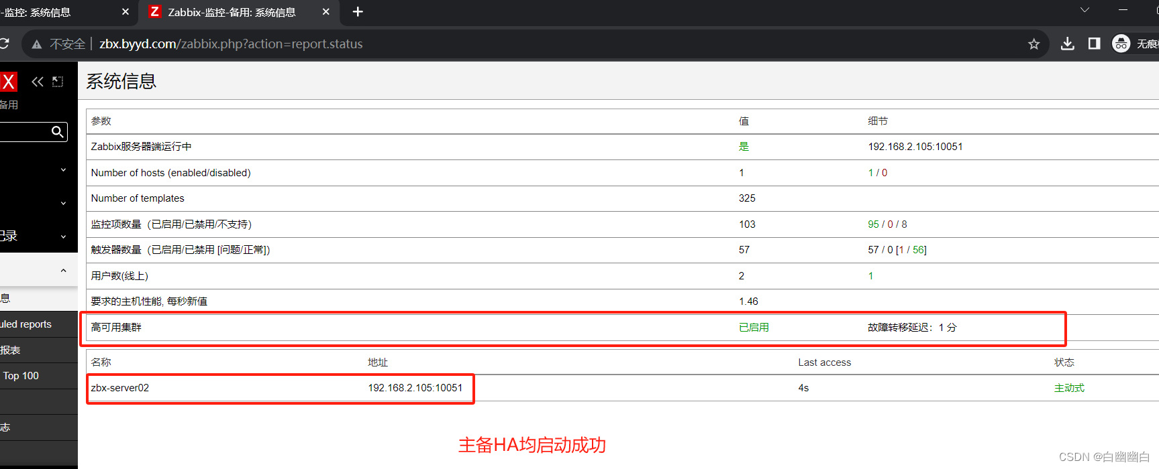Expand the second sidebar menu chevron

coord(63,203)
